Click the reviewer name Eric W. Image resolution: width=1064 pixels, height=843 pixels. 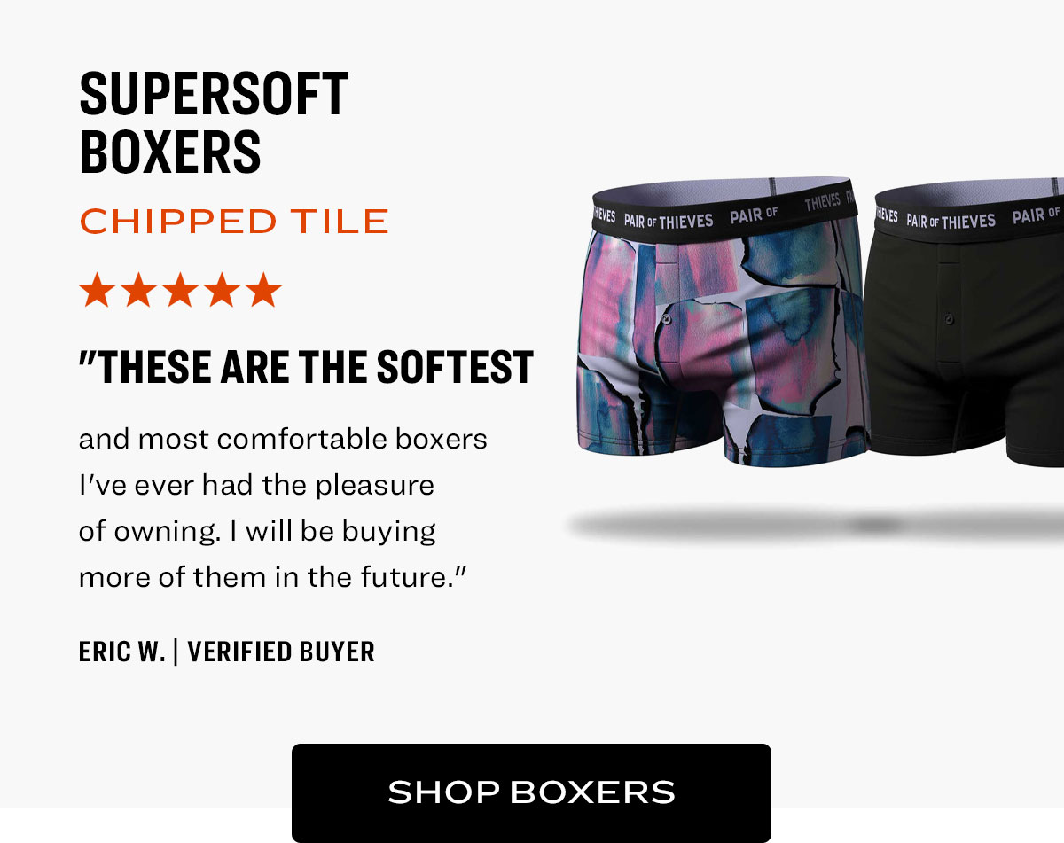tap(121, 652)
